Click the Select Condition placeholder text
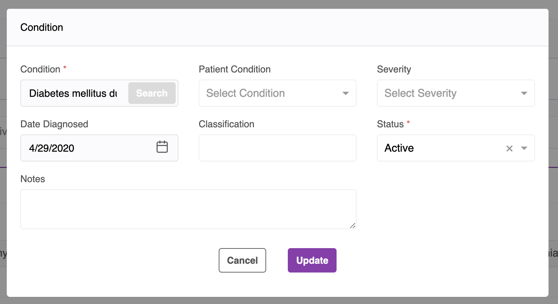 coord(245,93)
